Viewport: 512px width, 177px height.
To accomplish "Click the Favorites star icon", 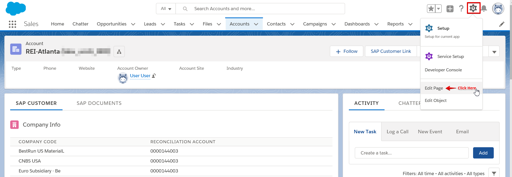I will 431,9.
